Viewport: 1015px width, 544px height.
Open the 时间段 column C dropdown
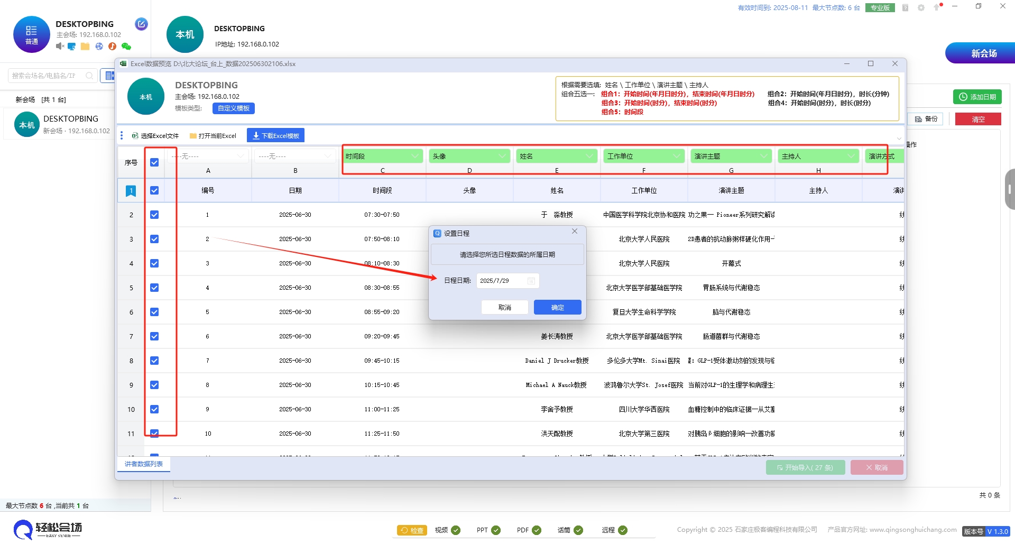click(x=382, y=156)
